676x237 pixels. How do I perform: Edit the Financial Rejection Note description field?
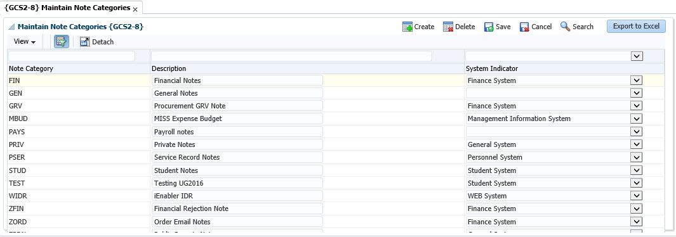click(237, 208)
